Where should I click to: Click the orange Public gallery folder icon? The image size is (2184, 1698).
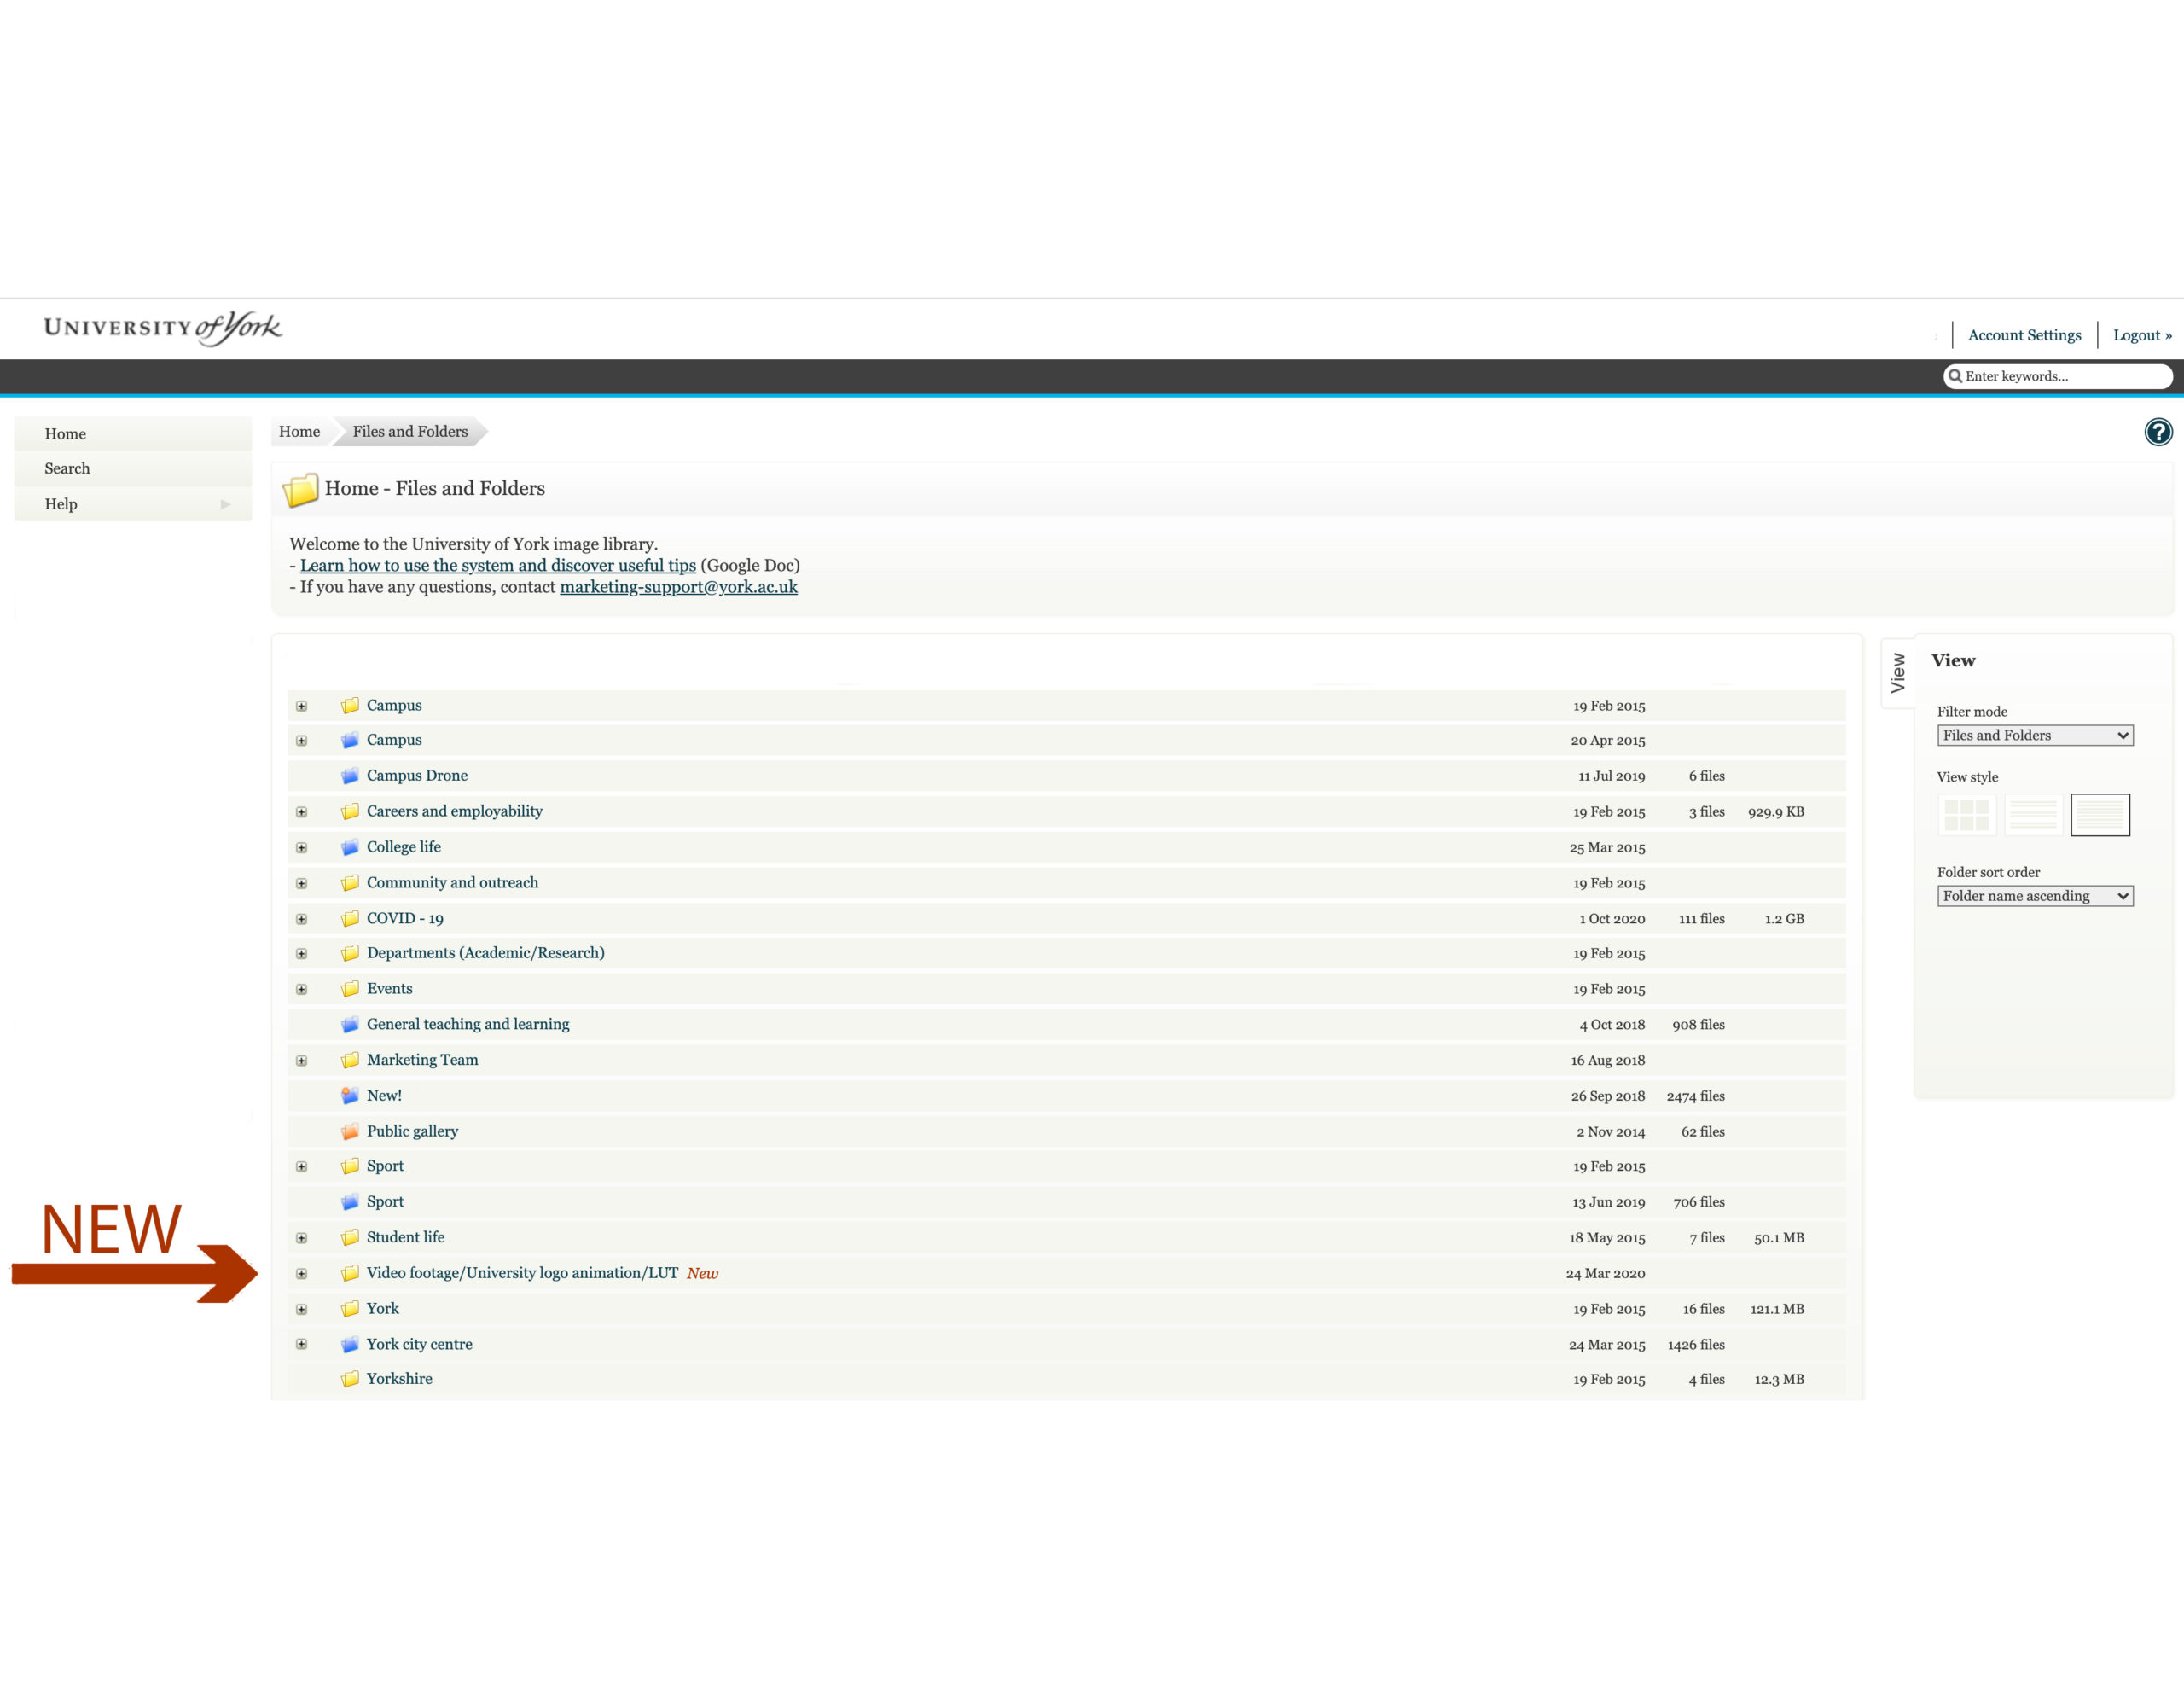coord(350,1131)
